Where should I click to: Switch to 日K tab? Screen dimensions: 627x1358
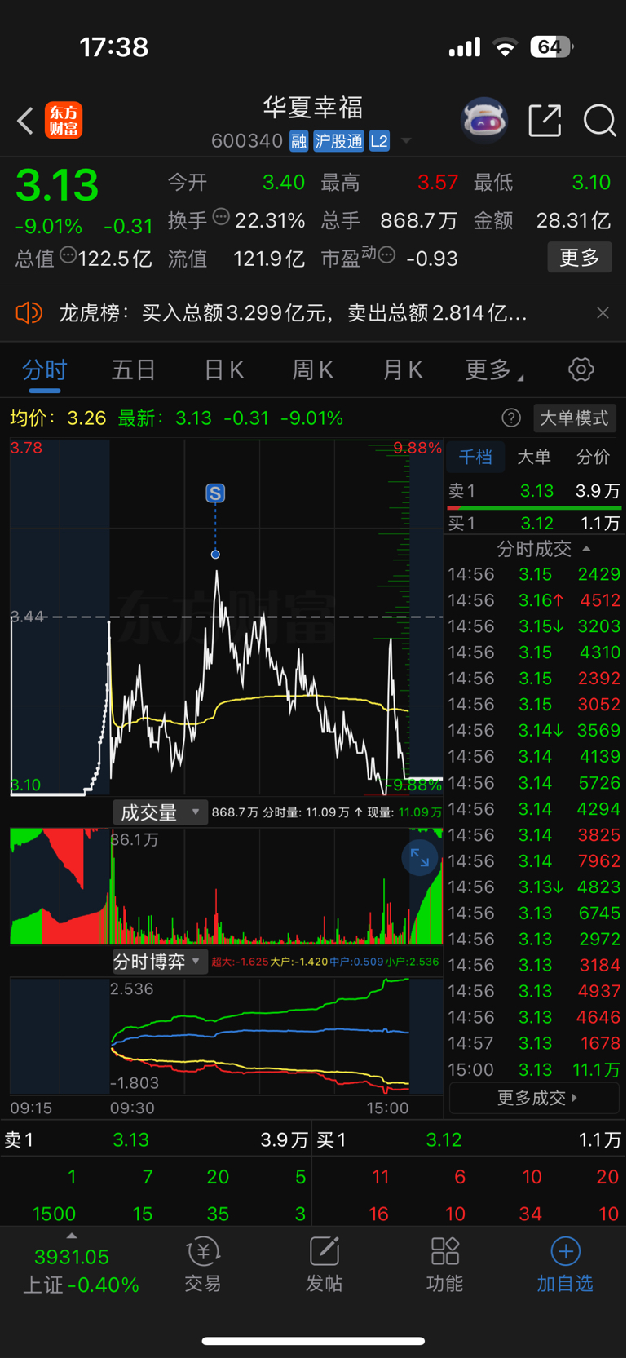coord(223,370)
